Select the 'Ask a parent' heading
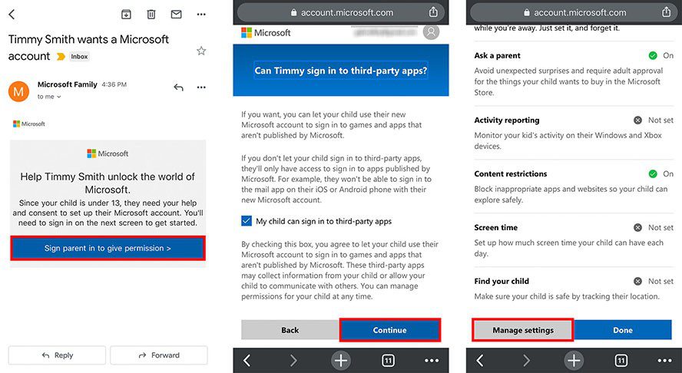The width and height of the screenshot is (682, 373). click(x=497, y=56)
